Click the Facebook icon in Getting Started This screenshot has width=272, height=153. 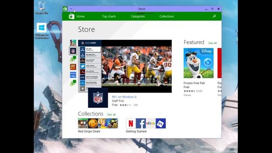(141, 123)
